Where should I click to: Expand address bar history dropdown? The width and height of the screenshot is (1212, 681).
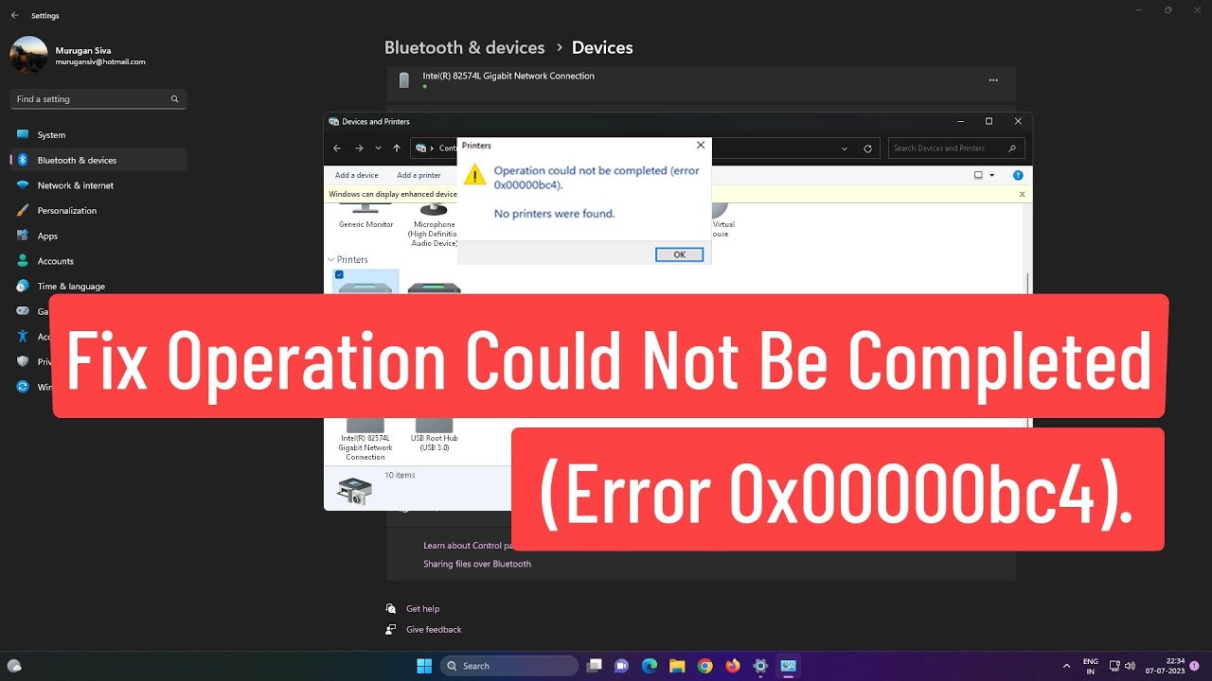tap(845, 148)
